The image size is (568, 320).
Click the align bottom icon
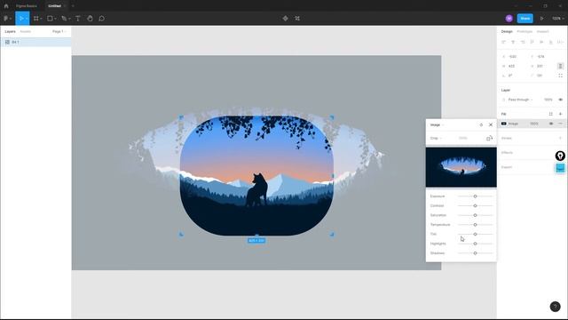click(x=550, y=42)
